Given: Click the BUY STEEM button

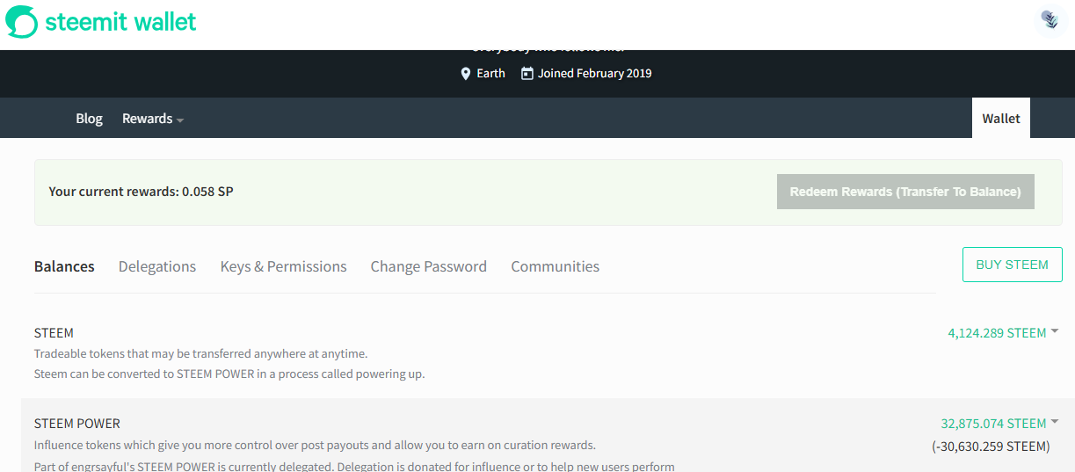Looking at the screenshot, I should [1013, 265].
